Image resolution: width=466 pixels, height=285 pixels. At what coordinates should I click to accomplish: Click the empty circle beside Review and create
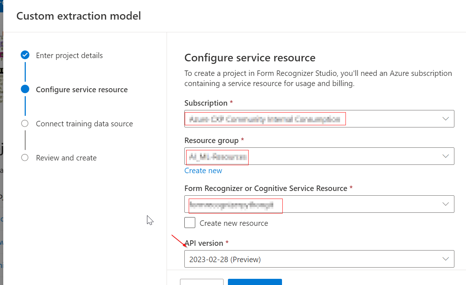[x=25, y=158]
